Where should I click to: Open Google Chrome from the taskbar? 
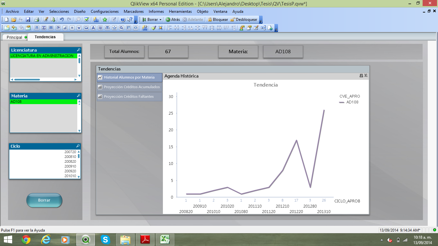(26, 239)
